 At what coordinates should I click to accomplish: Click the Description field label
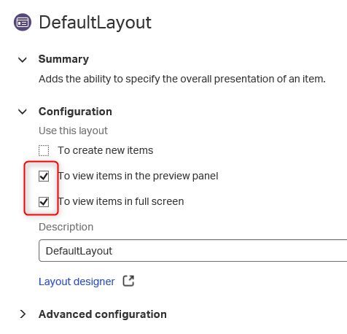click(66, 227)
